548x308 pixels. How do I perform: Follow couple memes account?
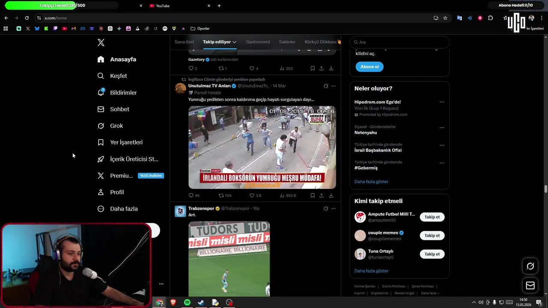point(432,235)
